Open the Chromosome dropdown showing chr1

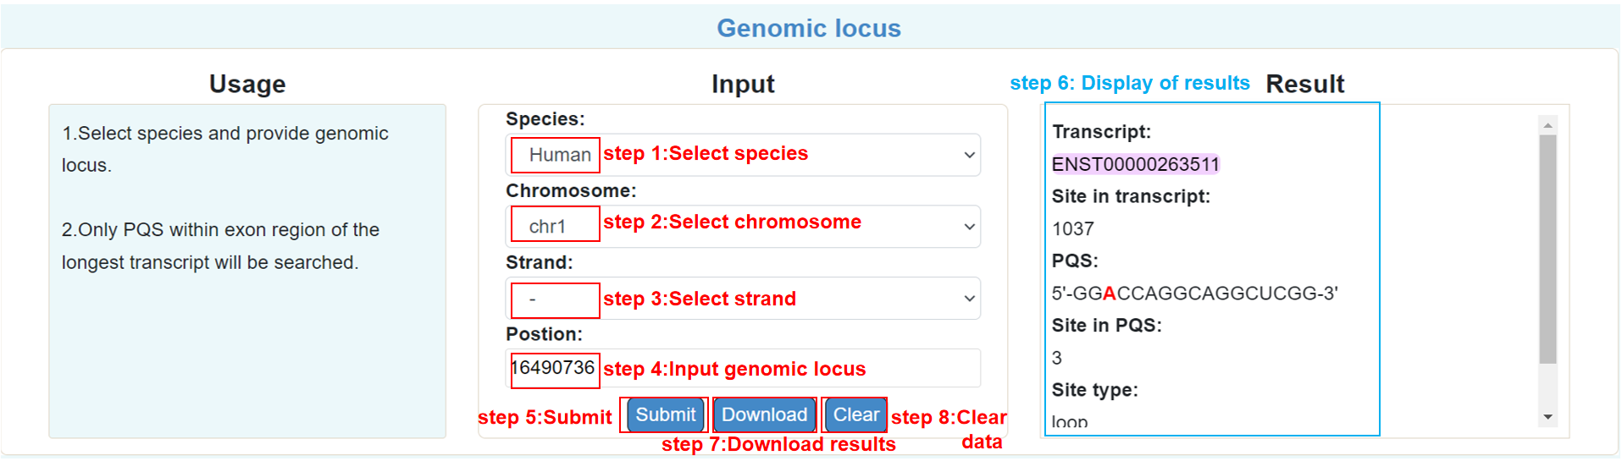point(743,227)
